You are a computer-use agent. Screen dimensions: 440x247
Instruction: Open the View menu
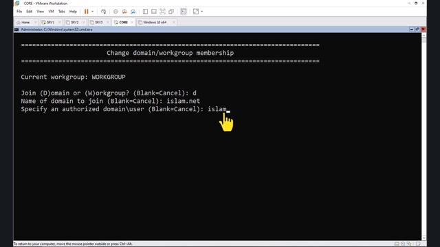point(40,12)
